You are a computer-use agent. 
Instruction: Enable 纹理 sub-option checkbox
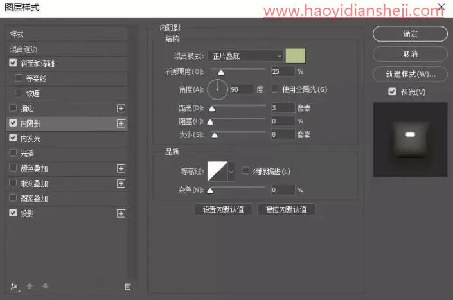(x=19, y=93)
